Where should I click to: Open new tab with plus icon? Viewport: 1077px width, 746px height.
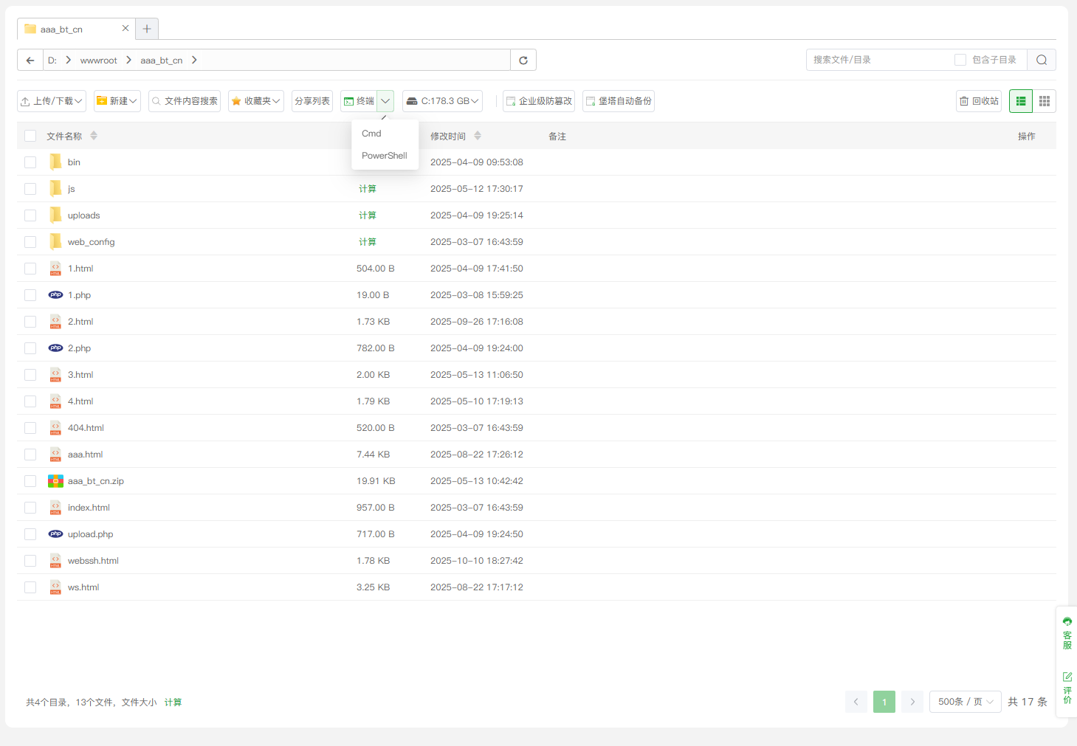tap(147, 29)
